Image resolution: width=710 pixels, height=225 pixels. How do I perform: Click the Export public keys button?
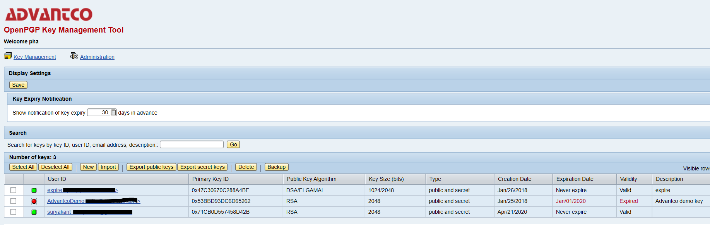click(x=151, y=167)
